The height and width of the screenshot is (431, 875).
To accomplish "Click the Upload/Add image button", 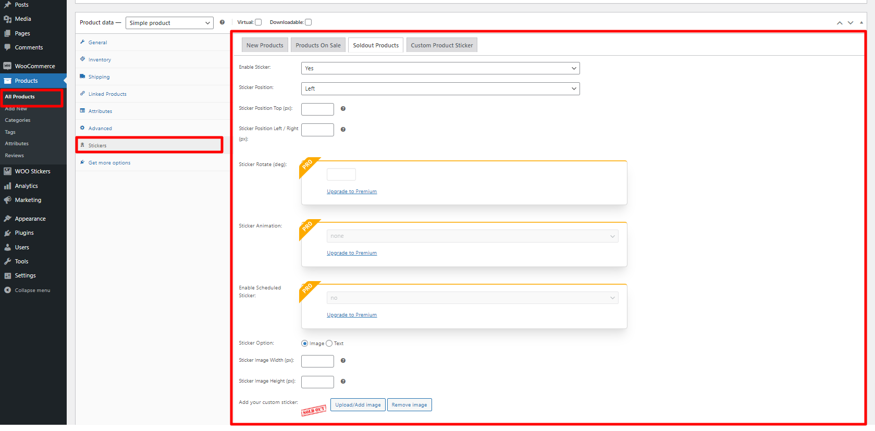I will (358, 405).
